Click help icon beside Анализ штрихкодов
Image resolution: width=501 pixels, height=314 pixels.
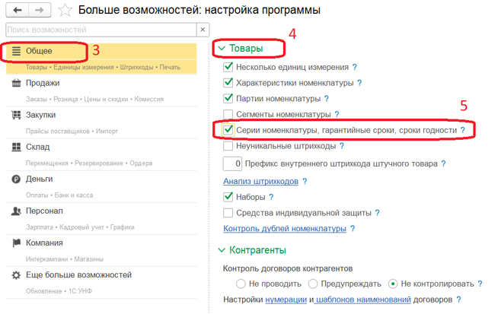305,182
